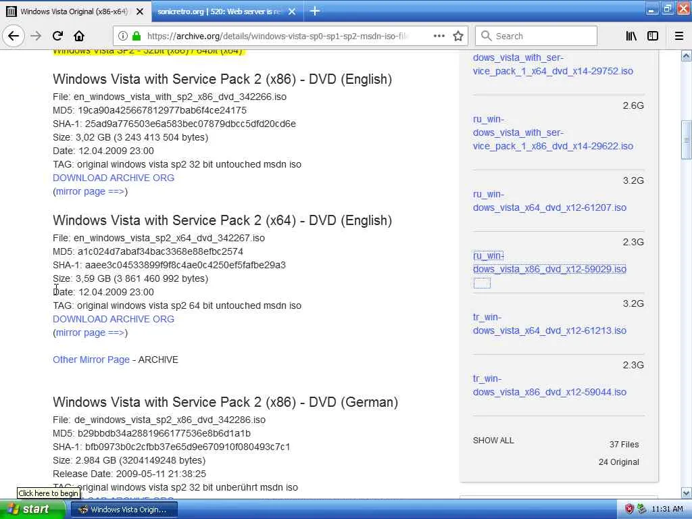Image resolution: width=692 pixels, height=519 pixels.
Task: Download ru_windows_vista service pack 1 x86 iso
Action: tap(553, 132)
